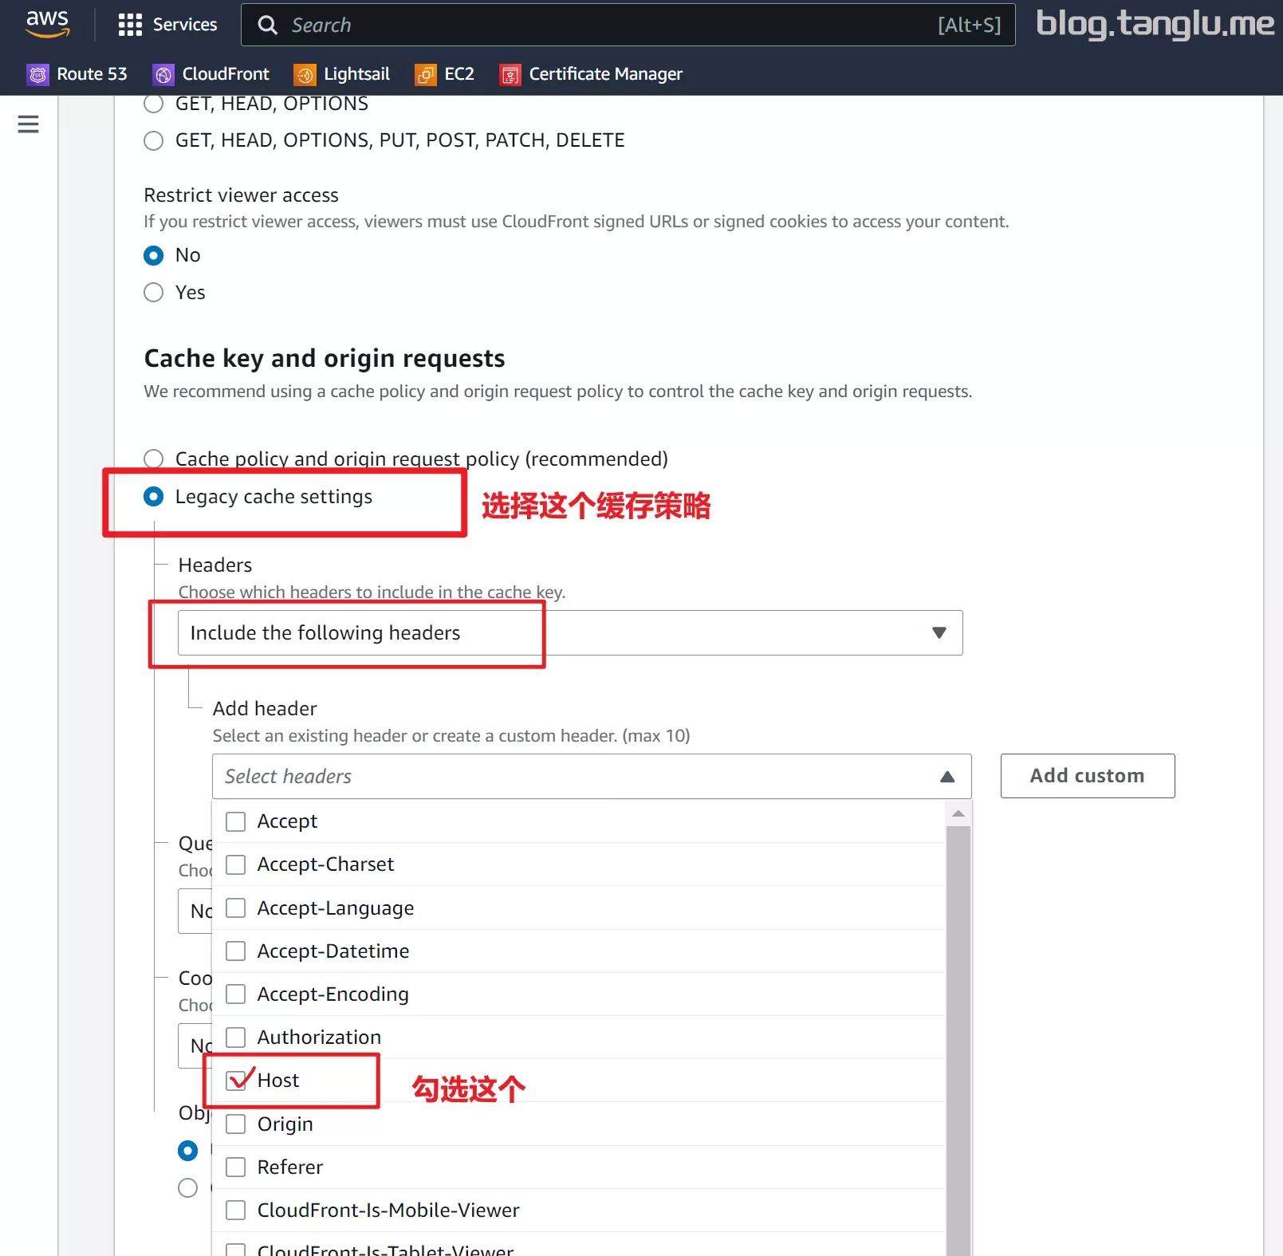Click the Certificate Manager icon
This screenshot has width=1283, height=1256.
(x=510, y=74)
